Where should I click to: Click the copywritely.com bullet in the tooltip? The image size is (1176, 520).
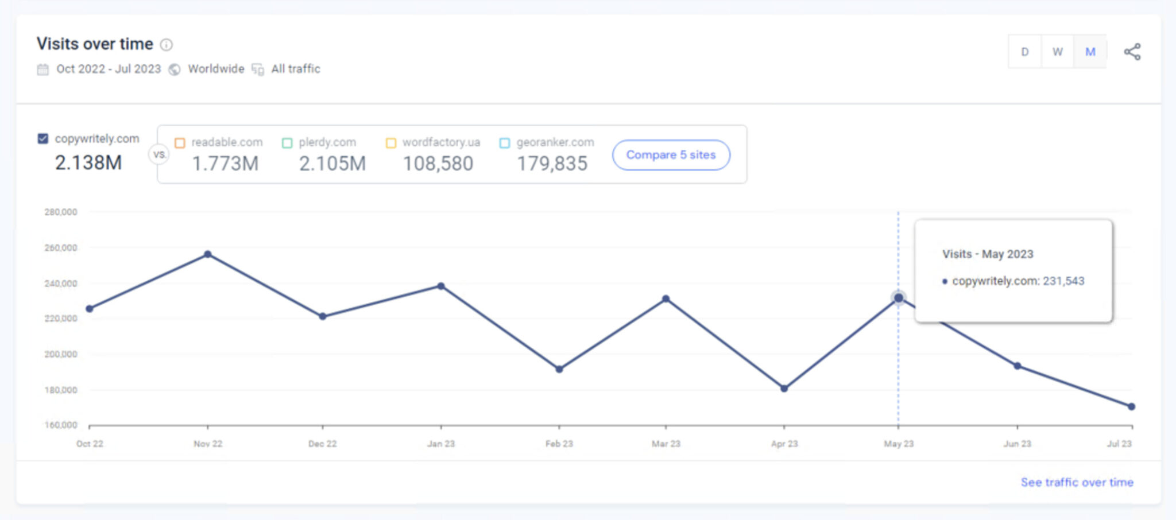coord(944,281)
